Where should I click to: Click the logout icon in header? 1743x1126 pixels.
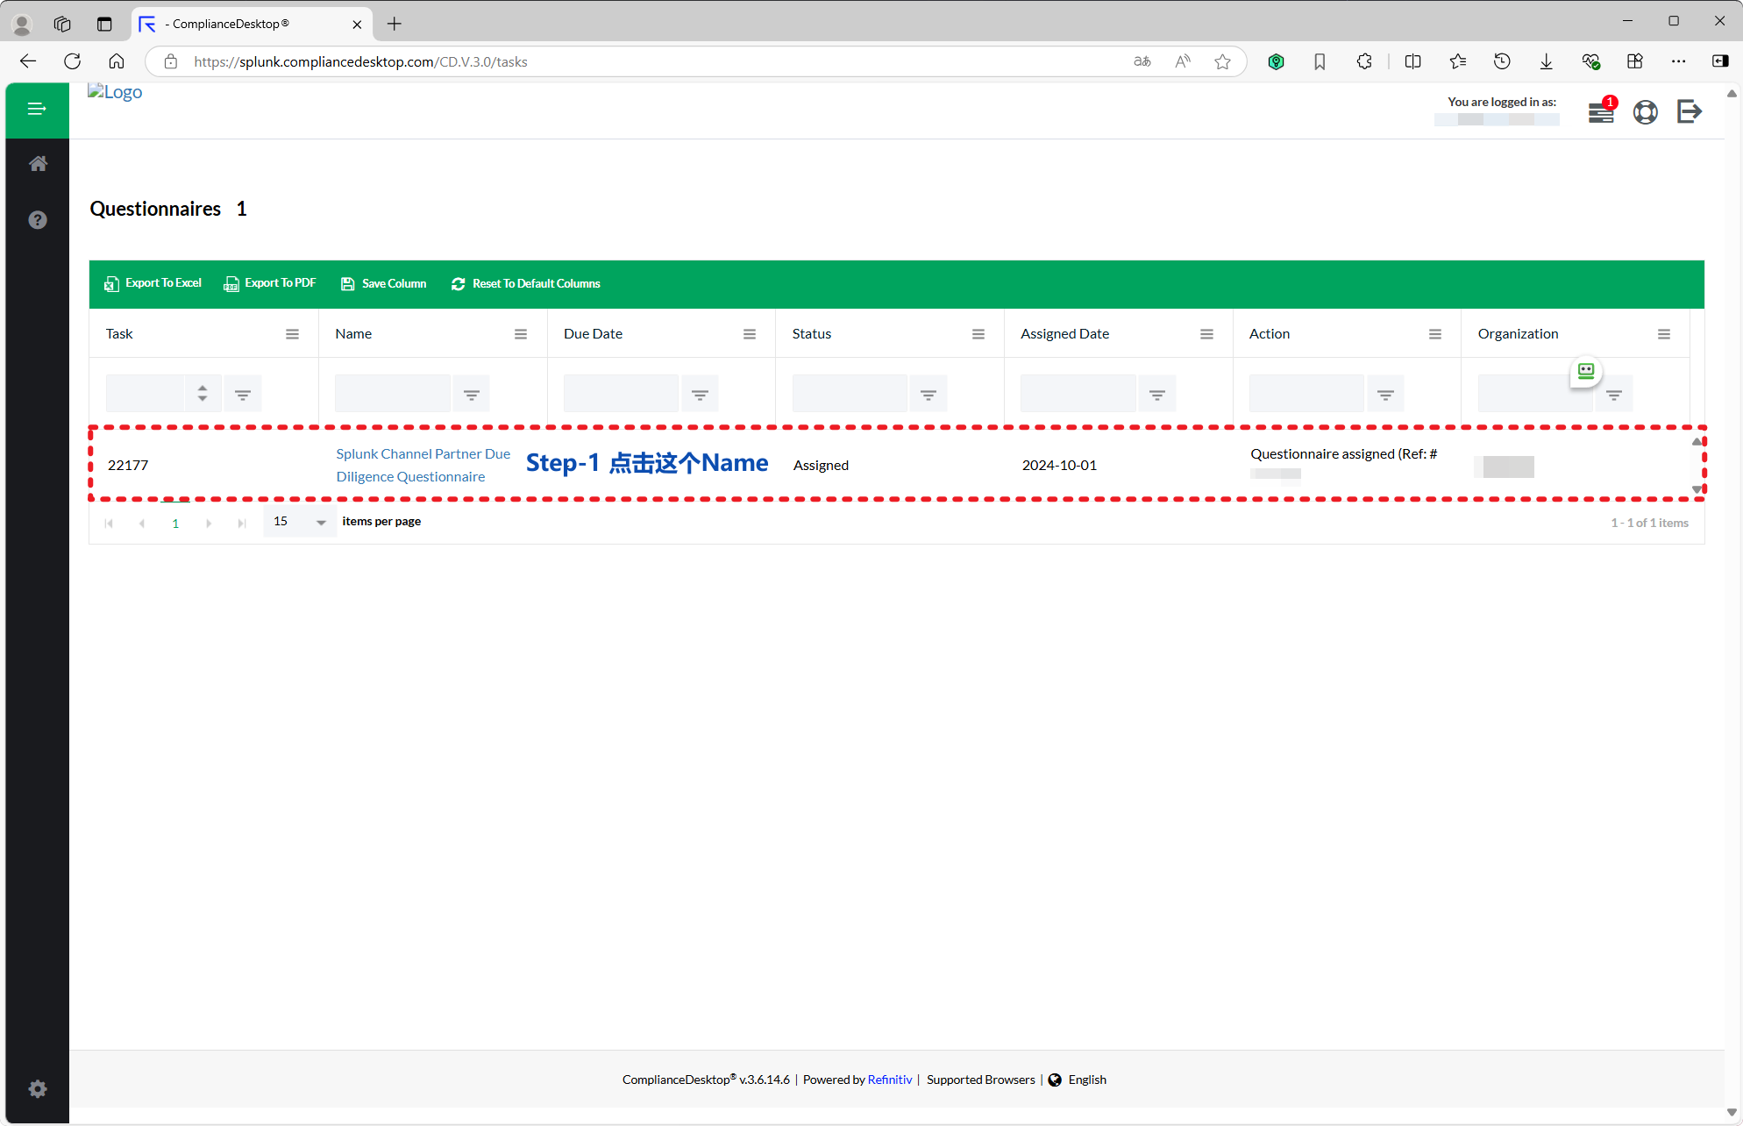(x=1690, y=112)
